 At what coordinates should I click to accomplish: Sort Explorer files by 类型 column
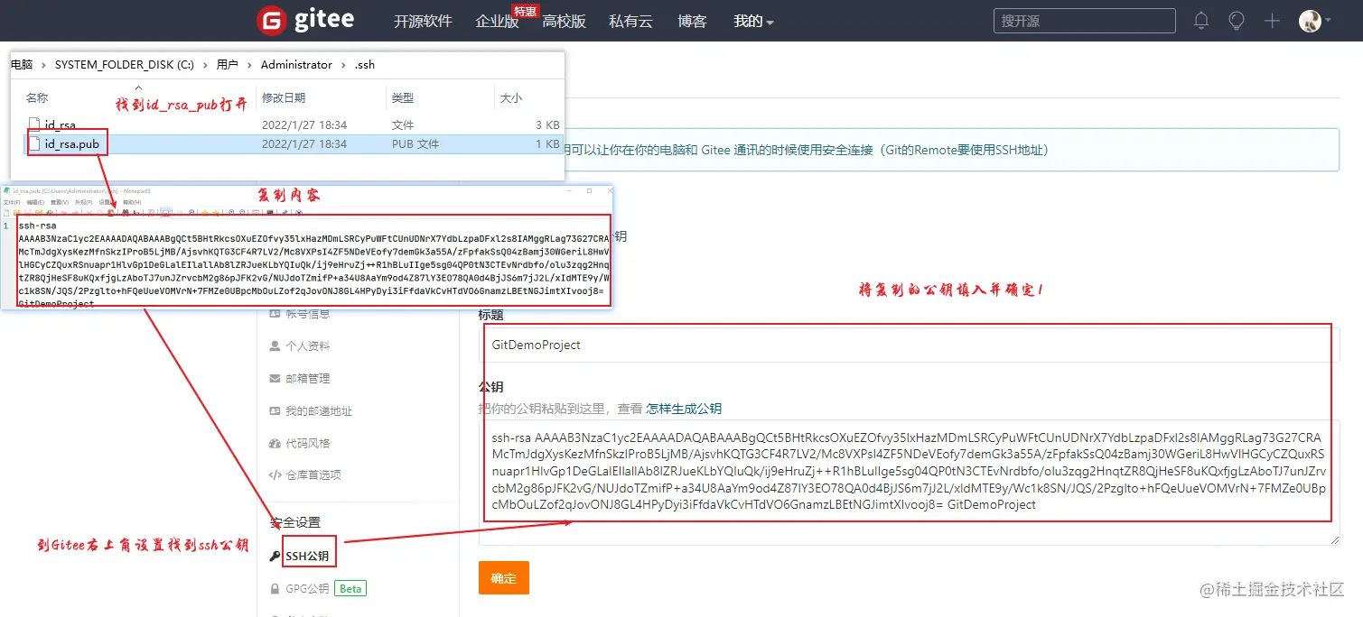(x=402, y=97)
